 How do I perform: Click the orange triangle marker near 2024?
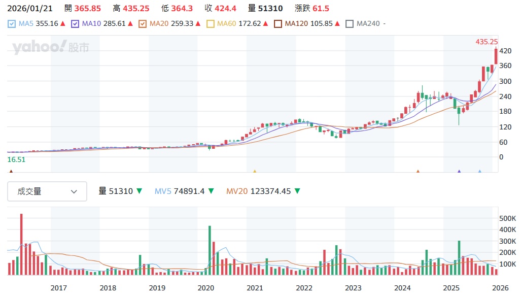pos(418,172)
